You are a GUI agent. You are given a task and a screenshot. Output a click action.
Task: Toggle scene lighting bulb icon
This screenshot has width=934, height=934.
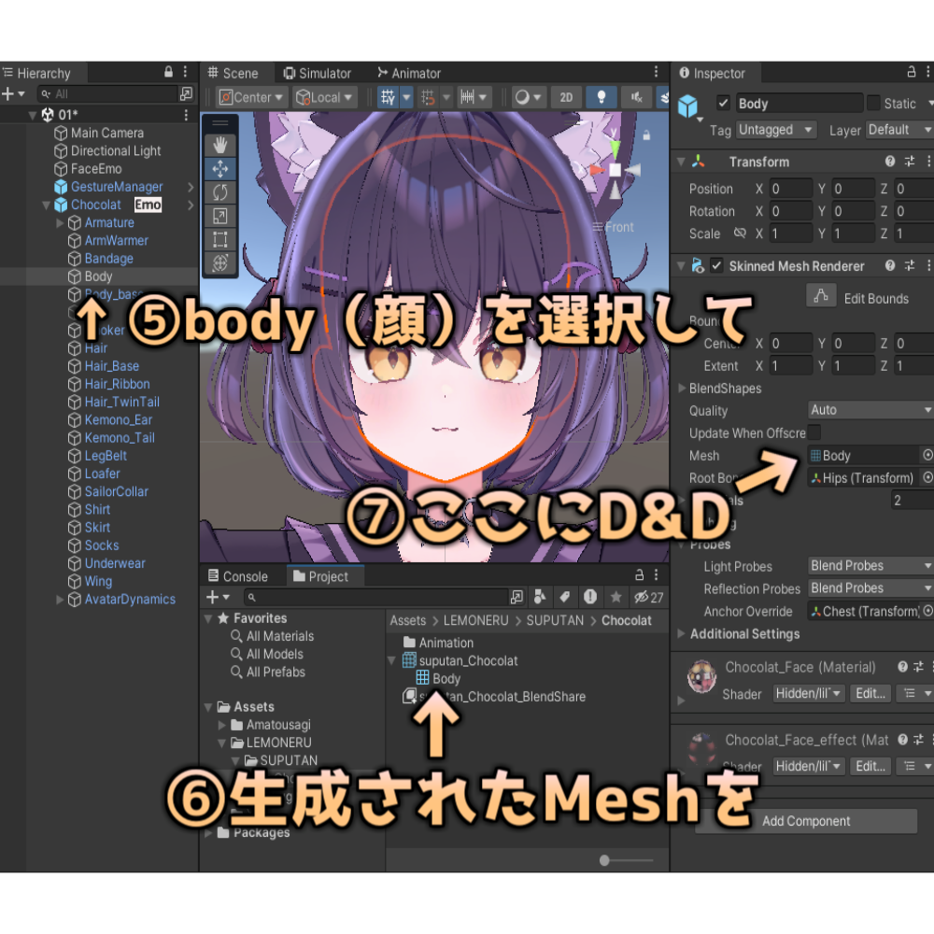coord(601,97)
